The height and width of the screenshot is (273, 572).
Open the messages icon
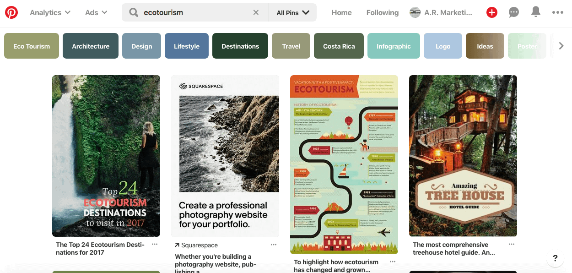pos(513,12)
